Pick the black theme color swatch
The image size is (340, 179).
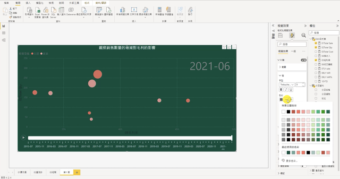[289, 112]
